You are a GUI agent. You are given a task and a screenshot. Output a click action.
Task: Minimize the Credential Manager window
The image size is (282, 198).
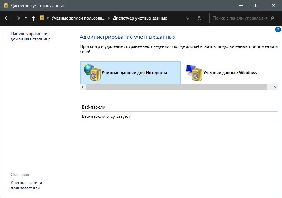(241, 6)
